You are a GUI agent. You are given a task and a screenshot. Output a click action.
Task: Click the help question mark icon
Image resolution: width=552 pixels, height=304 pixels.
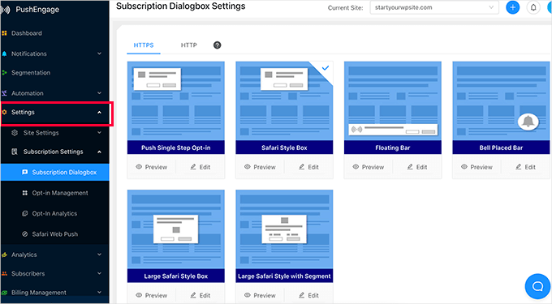pyautogui.click(x=218, y=45)
